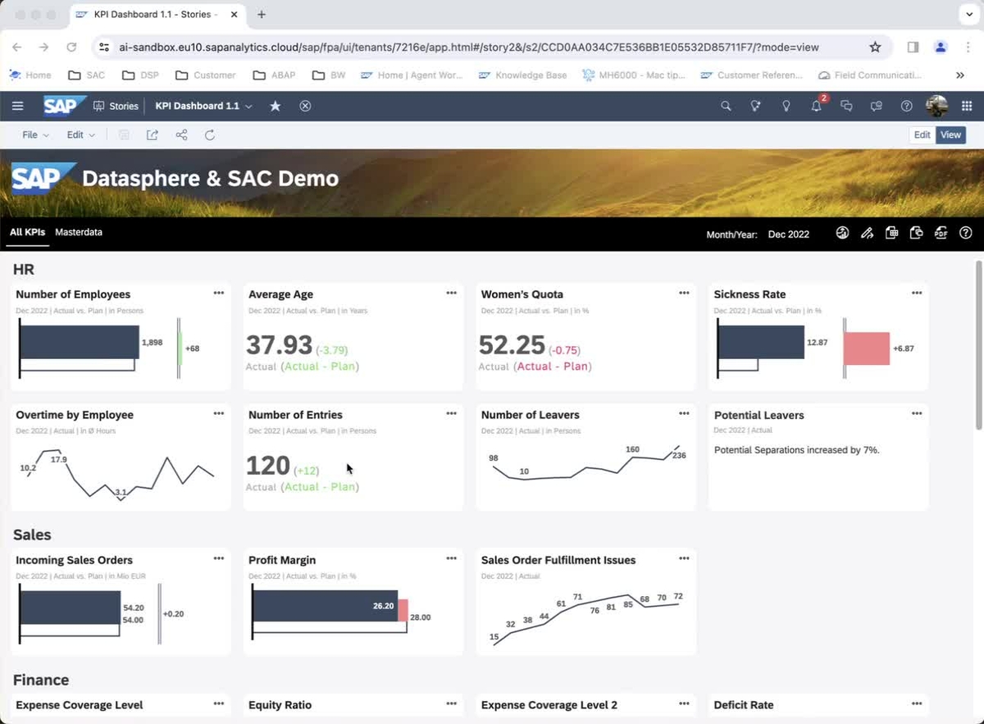Click the help question mark icon
The width and height of the screenshot is (984, 724).
pos(965,233)
